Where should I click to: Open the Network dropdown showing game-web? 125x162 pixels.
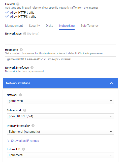click(60, 101)
